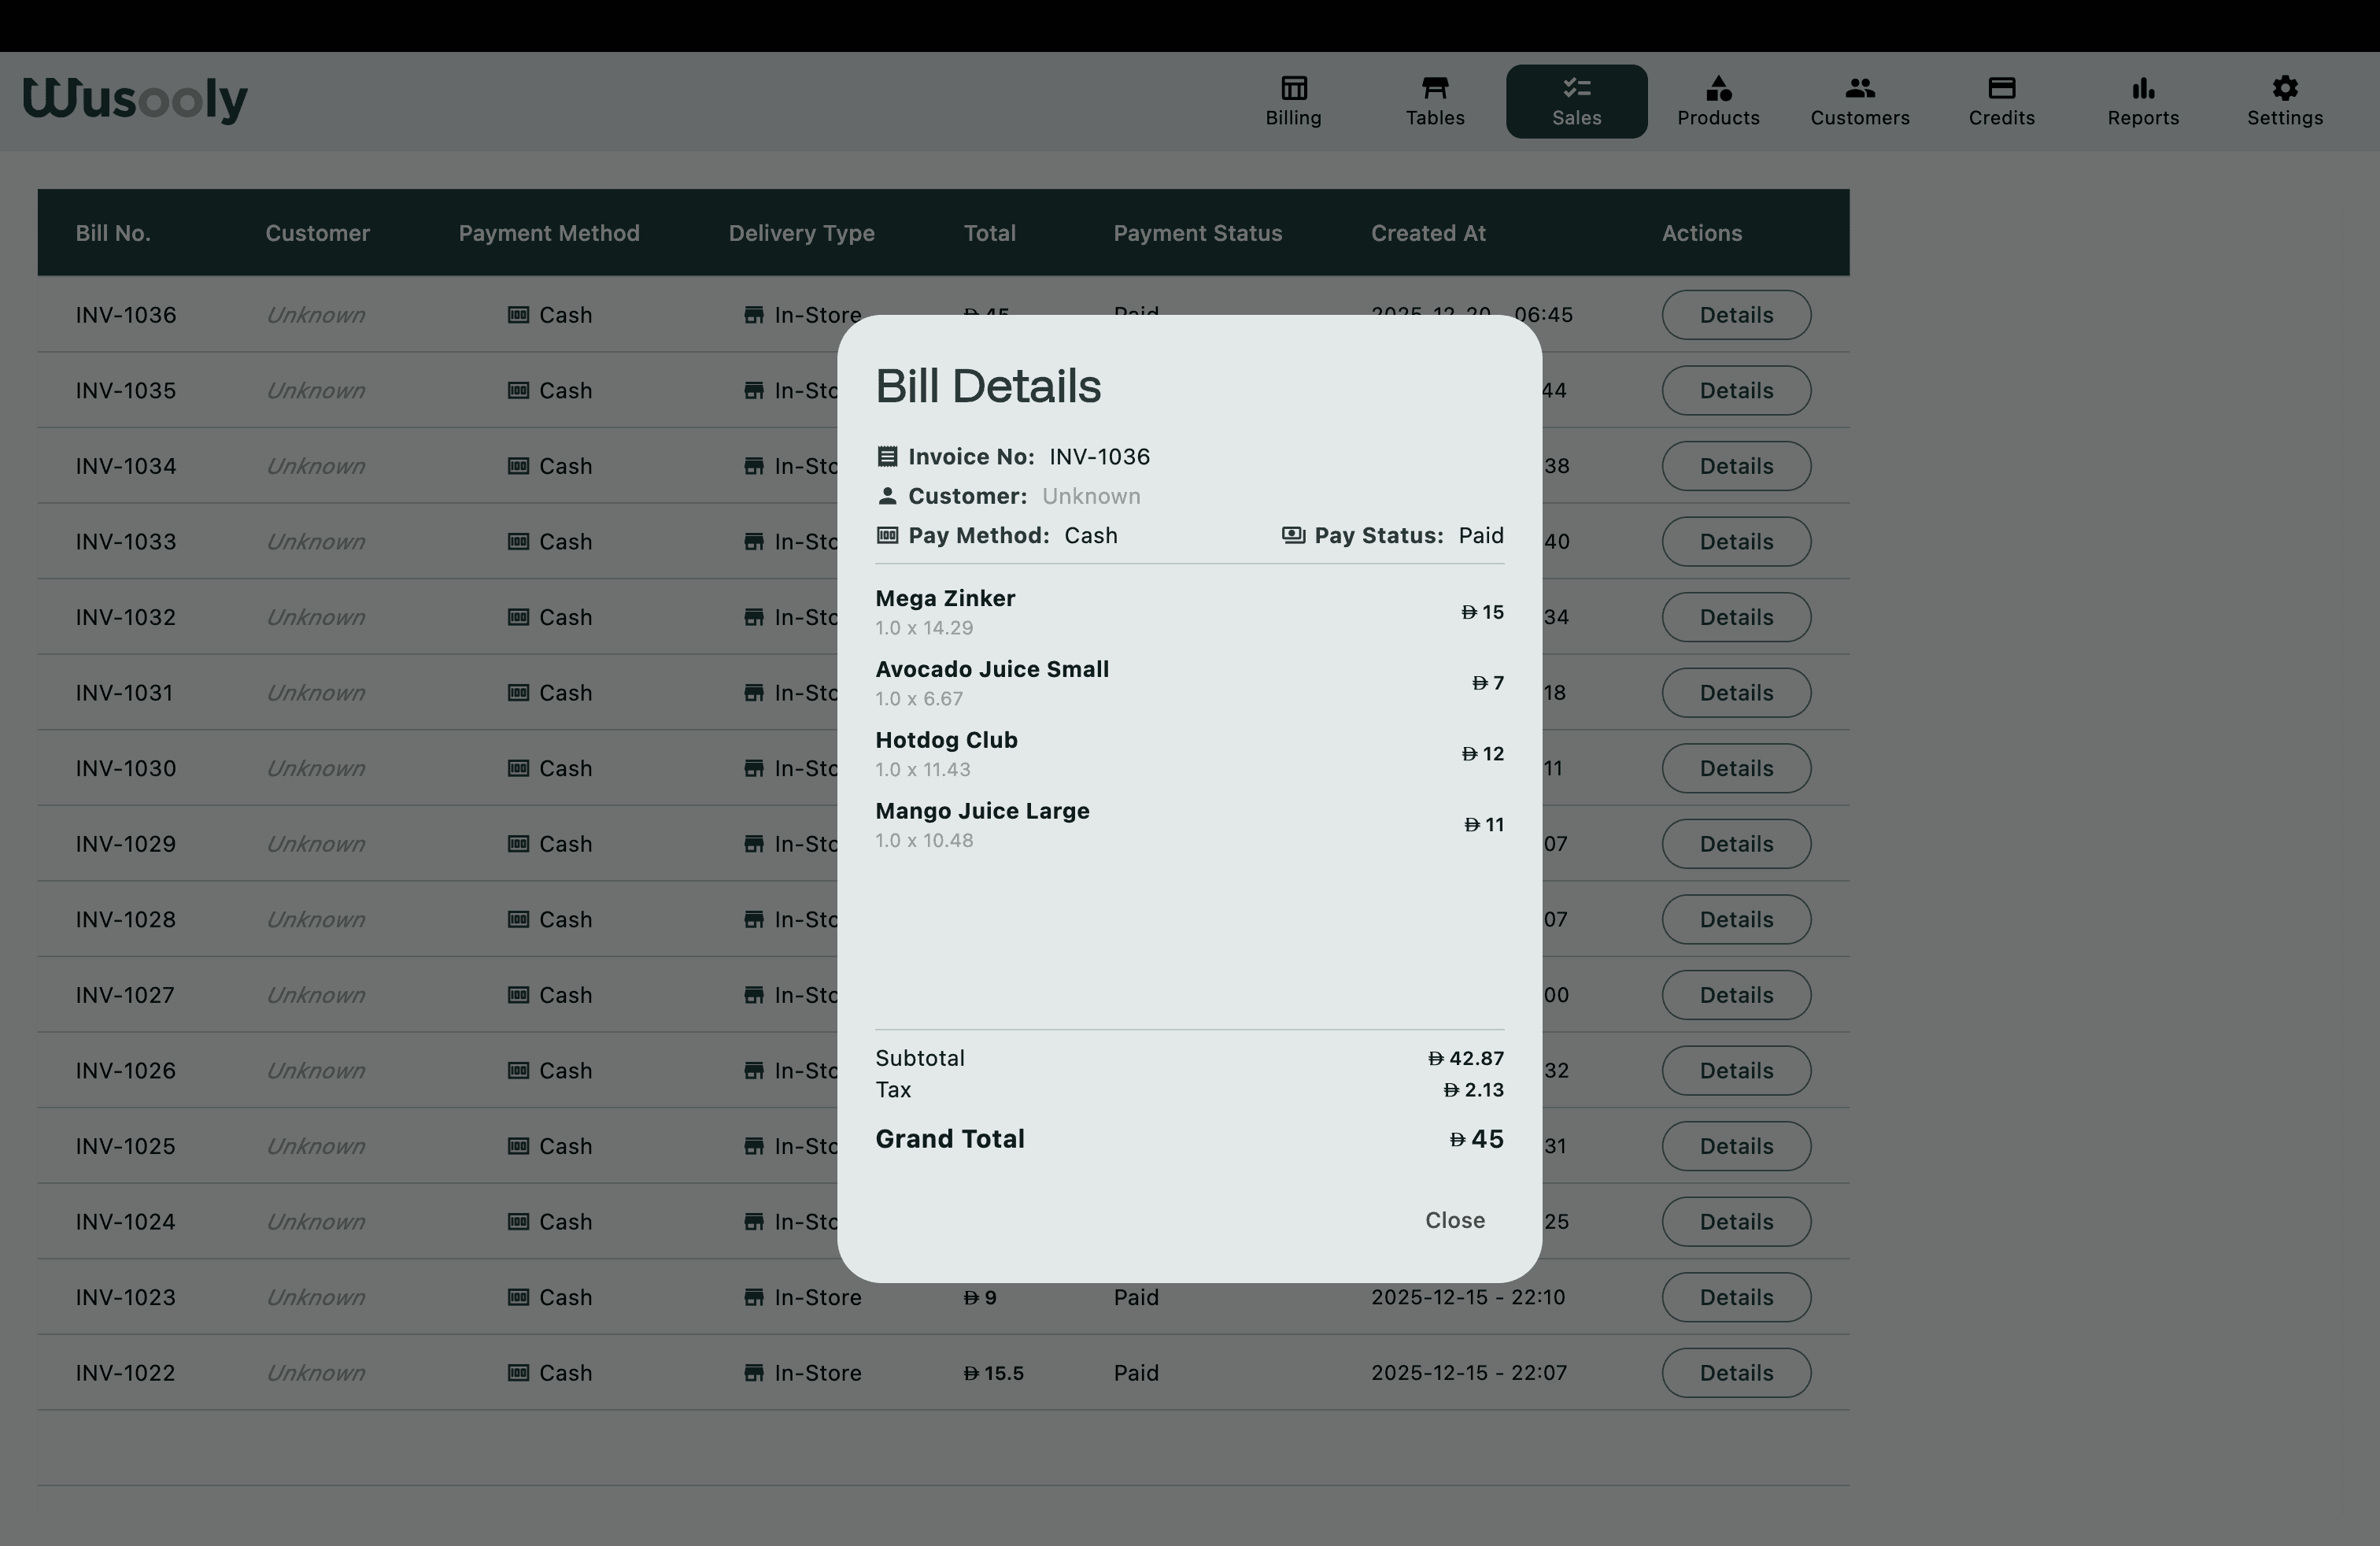
Task: Switch to the Sales tab
Action: point(1576,101)
